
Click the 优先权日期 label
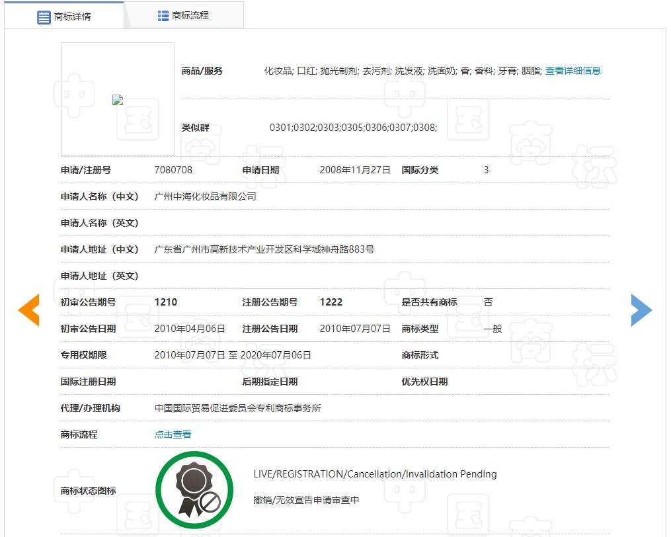[x=424, y=382]
